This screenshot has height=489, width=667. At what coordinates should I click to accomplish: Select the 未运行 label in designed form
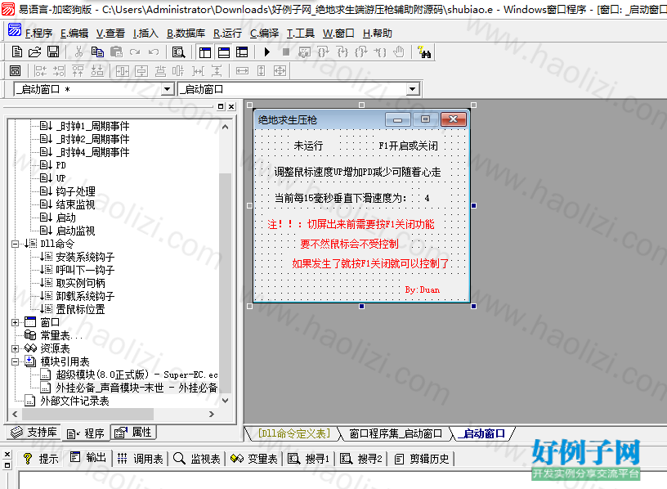(308, 146)
